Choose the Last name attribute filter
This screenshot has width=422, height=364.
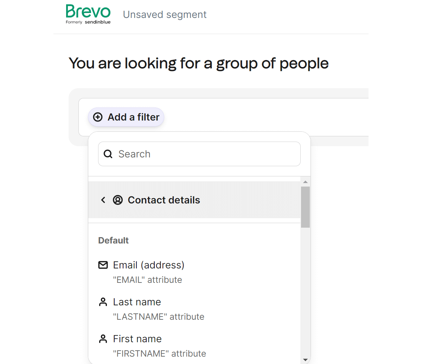137,301
